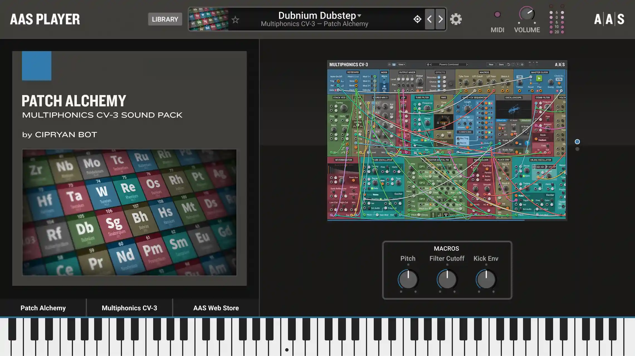635x356 pixels.
Task: Click the periodic table pack artwork
Action: click(x=130, y=212)
